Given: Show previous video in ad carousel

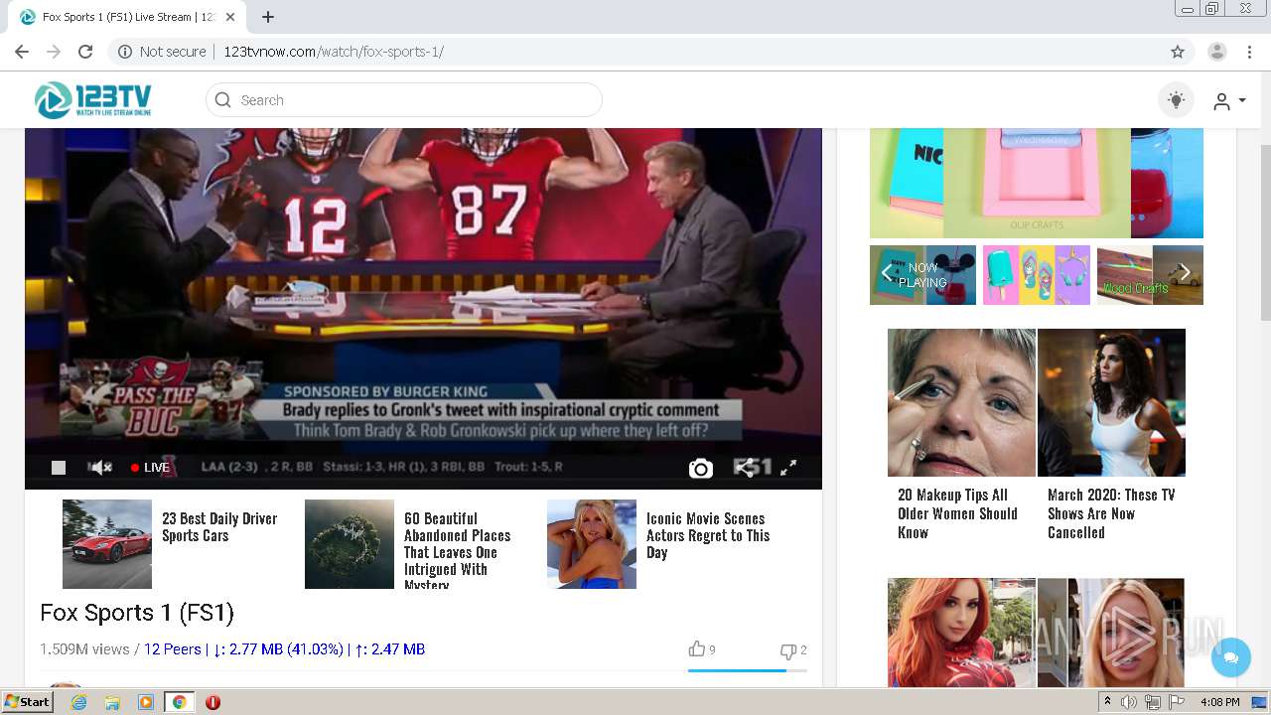Looking at the screenshot, I should pos(887,274).
